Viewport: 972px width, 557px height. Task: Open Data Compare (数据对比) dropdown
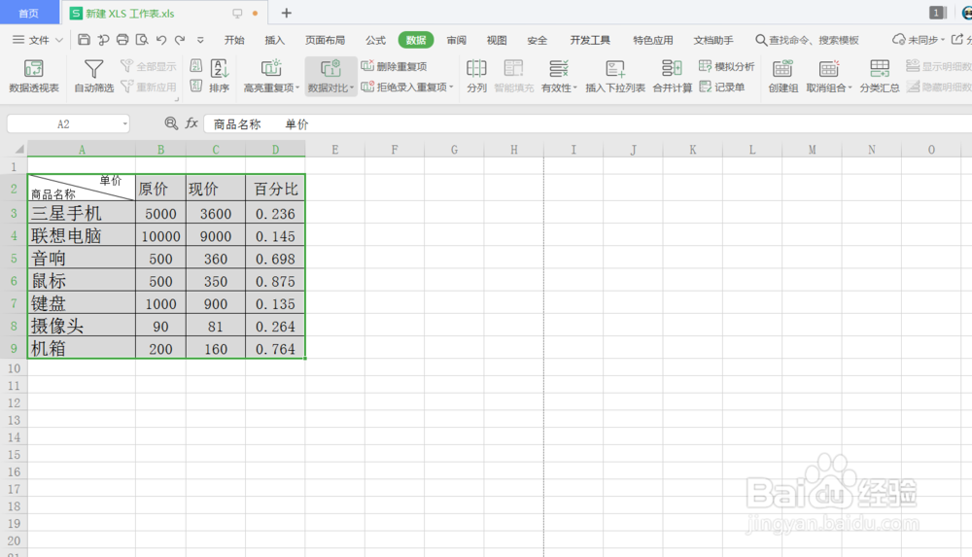coord(330,76)
